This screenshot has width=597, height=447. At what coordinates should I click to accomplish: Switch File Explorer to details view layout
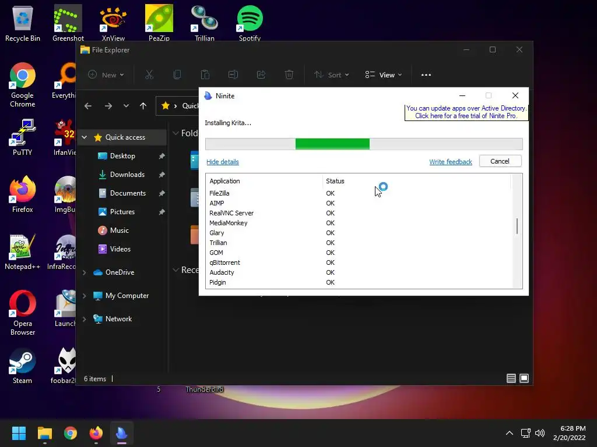(511, 378)
